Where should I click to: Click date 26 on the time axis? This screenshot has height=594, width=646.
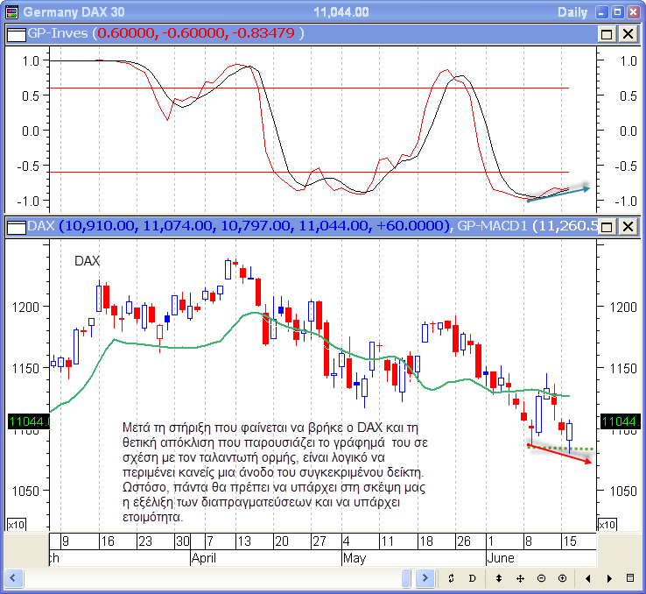463,541
